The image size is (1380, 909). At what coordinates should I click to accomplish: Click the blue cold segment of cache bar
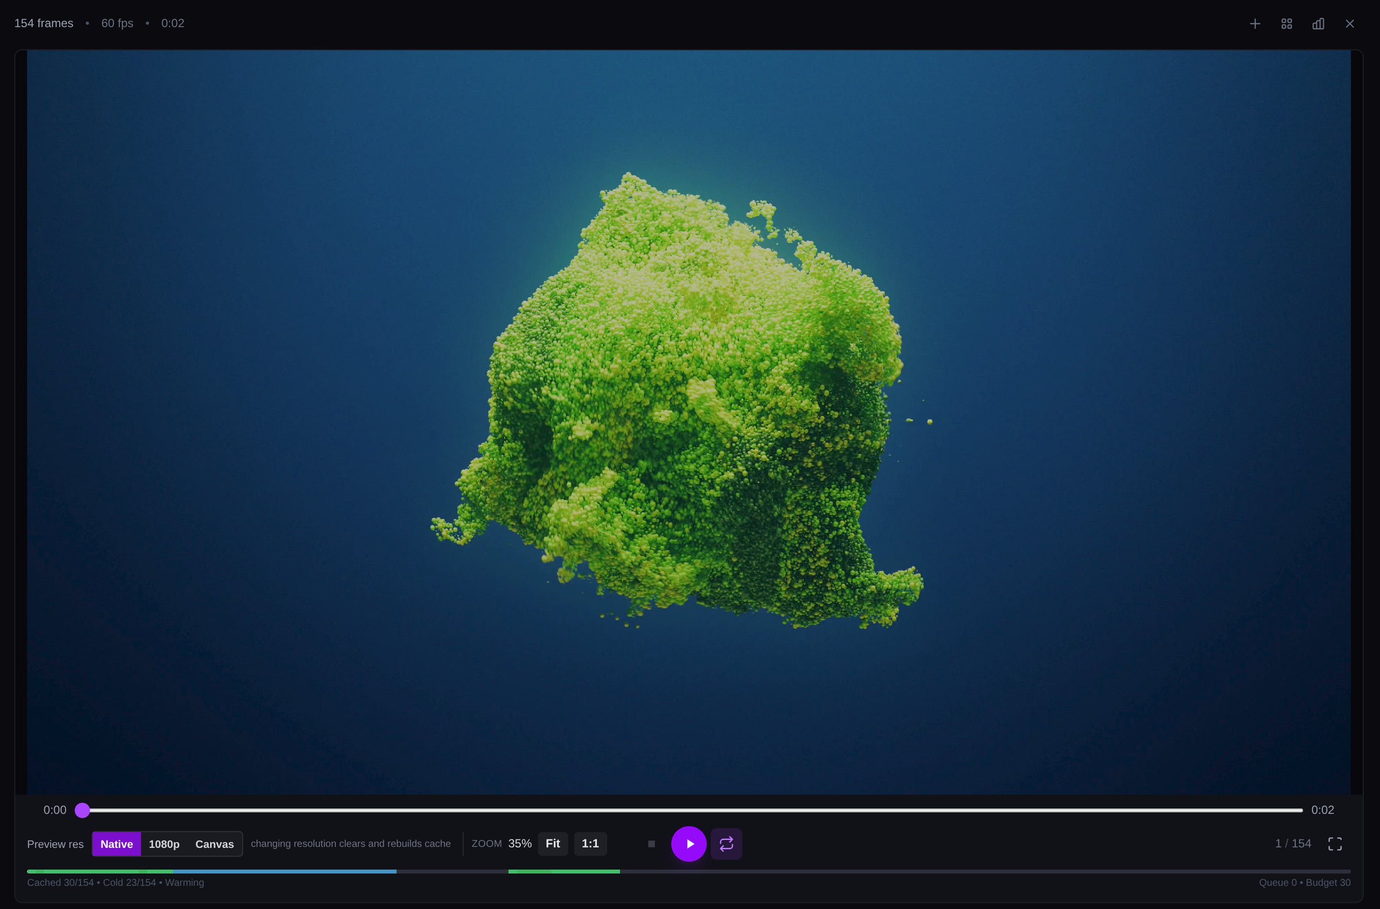pos(284,872)
